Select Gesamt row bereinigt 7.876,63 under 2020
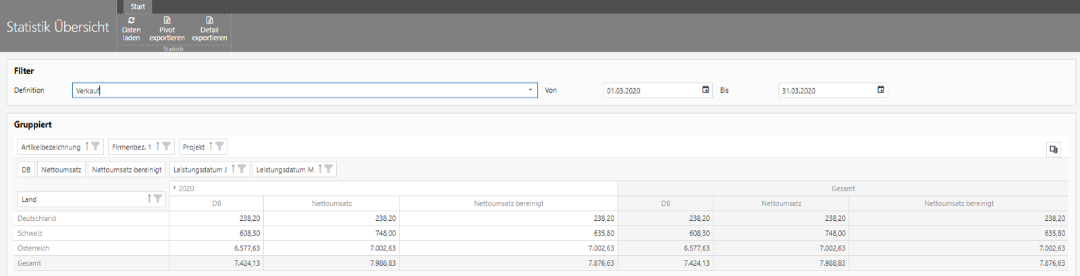This screenshot has height=276, width=1080. 508,263
